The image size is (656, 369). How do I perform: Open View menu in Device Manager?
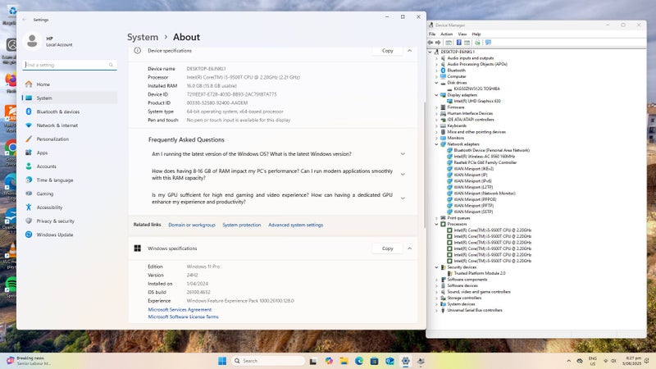tap(462, 34)
